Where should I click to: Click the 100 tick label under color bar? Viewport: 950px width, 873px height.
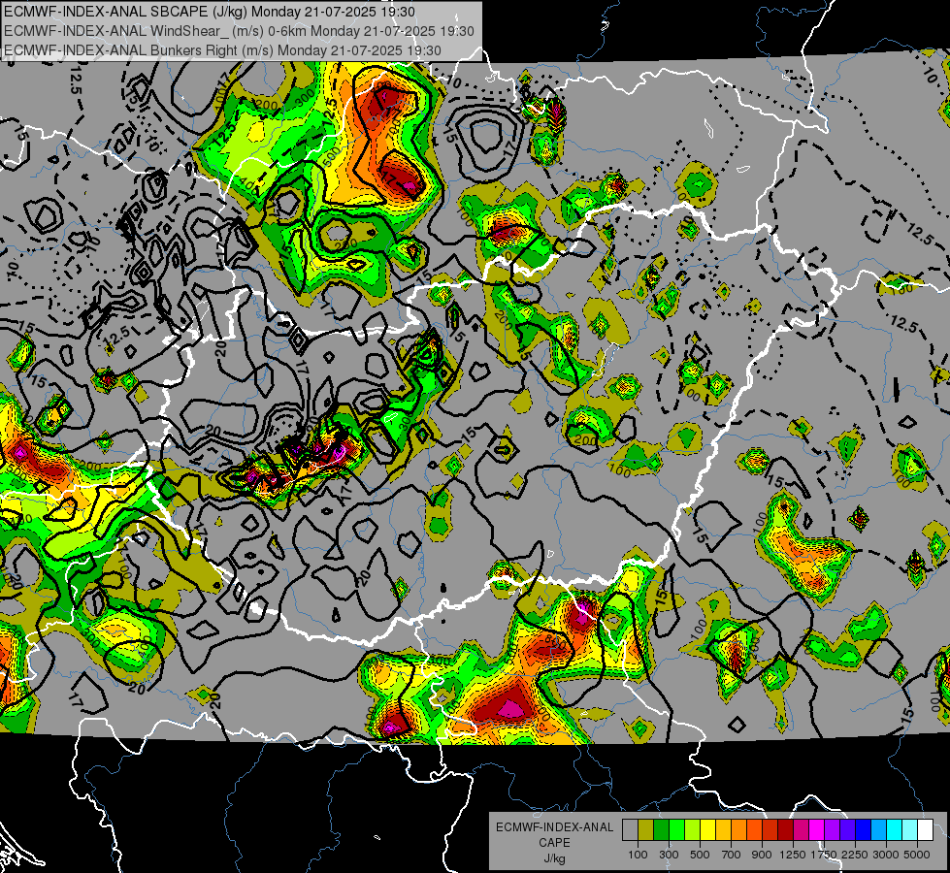click(638, 855)
